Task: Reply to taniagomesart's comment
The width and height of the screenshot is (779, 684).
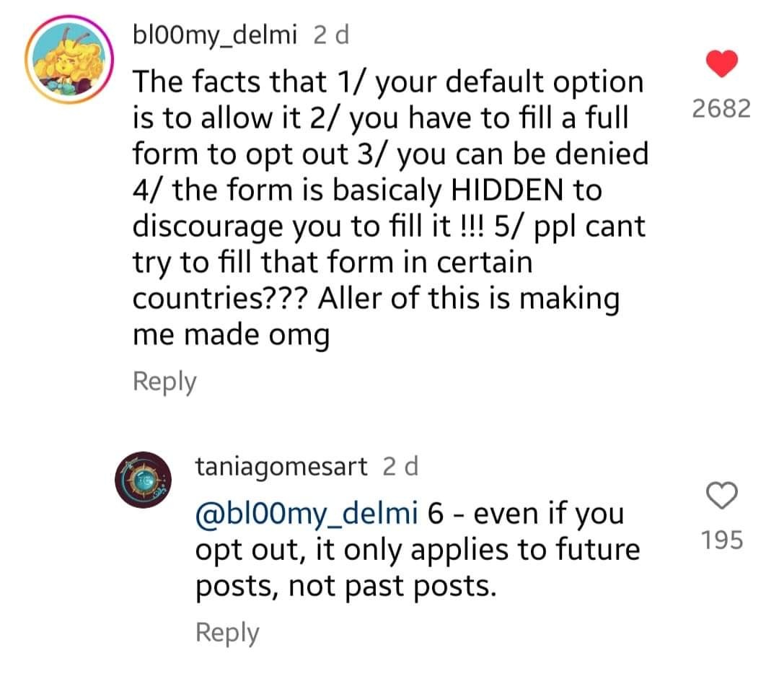Action: 227,633
